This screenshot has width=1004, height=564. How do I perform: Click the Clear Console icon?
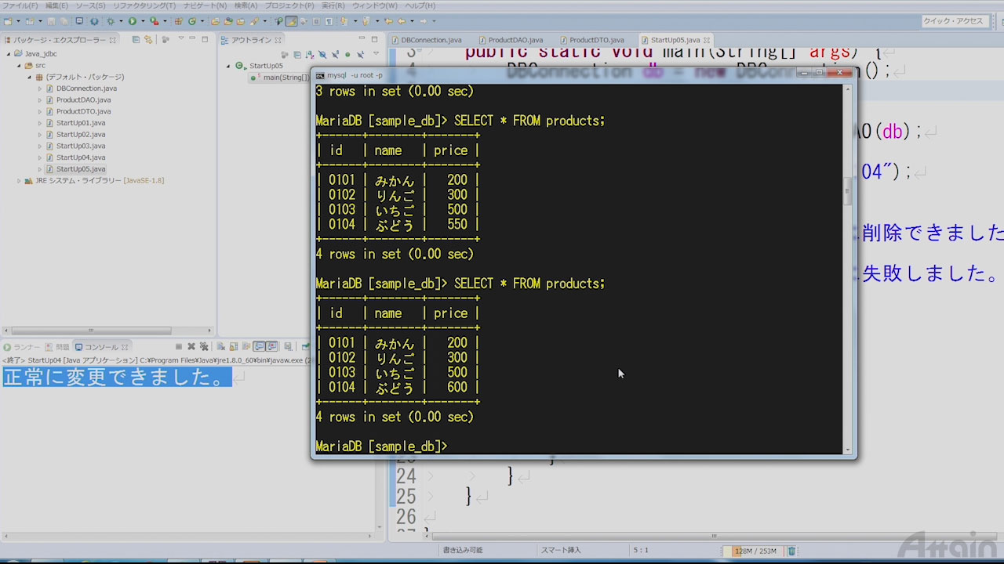pyautogui.click(x=222, y=346)
